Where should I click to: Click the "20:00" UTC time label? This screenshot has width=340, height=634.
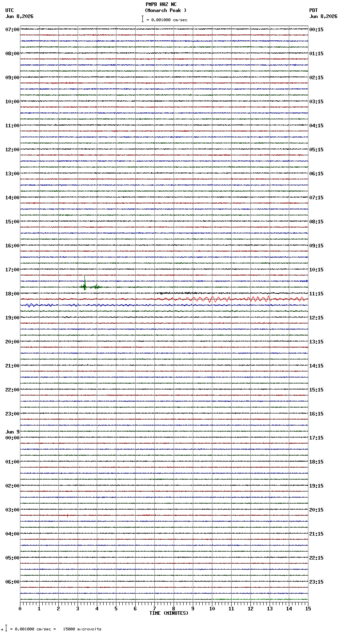click(x=12, y=342)
